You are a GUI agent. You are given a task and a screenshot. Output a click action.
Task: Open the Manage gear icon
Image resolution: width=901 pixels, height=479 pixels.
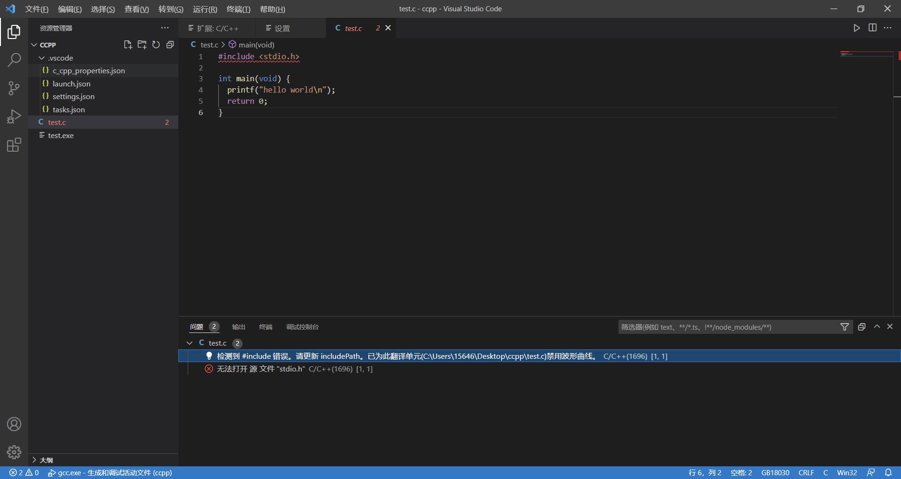14,452
